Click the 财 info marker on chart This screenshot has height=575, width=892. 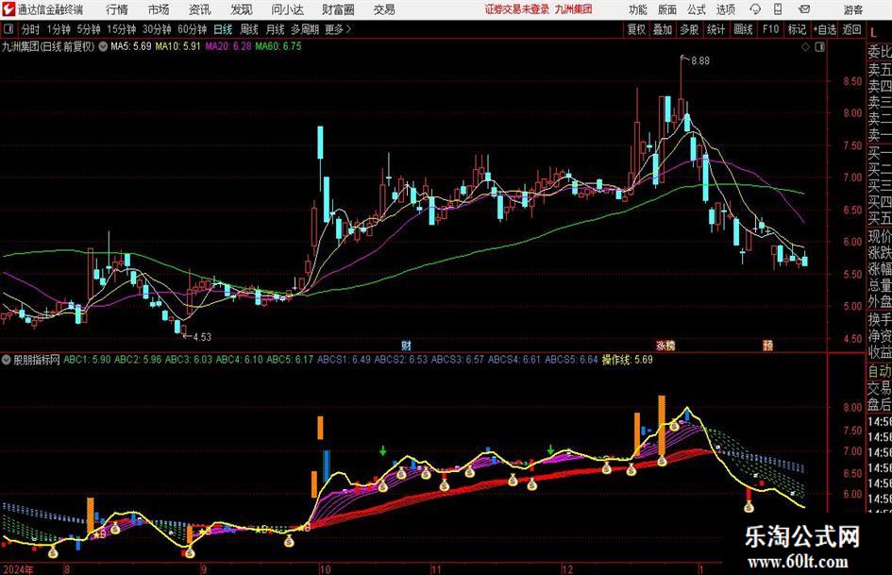[406, 346]
